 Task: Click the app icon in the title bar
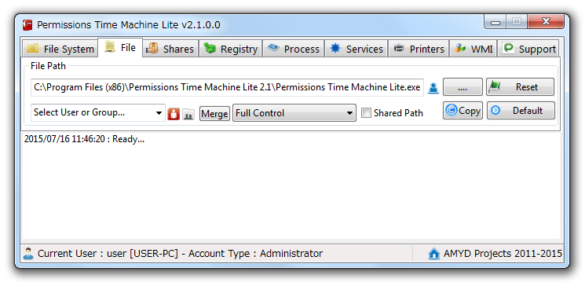[x=27, y=25]
